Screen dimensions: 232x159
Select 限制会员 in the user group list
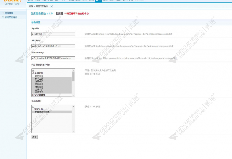click(x=52, y=76)
